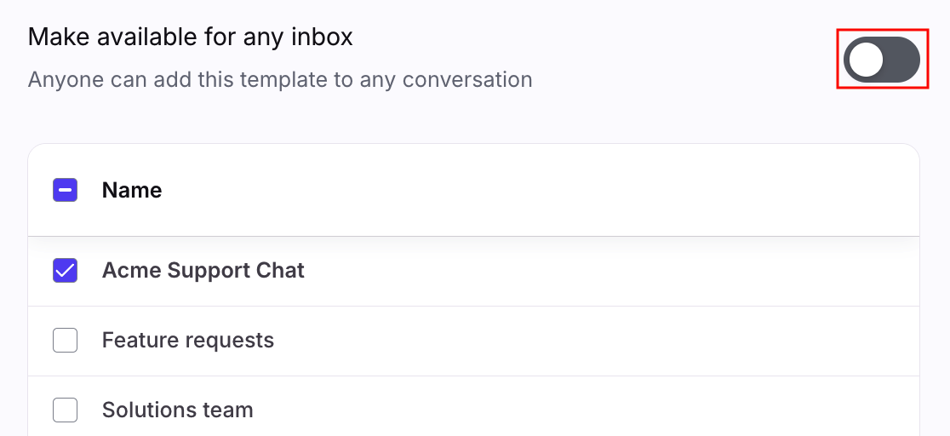Click the minus icon in the header checkbox

[x=66, y=190]
